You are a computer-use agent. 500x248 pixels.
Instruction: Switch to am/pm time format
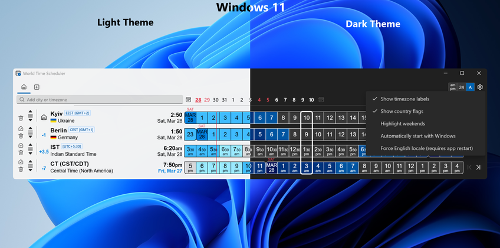[x=452, y=87]
